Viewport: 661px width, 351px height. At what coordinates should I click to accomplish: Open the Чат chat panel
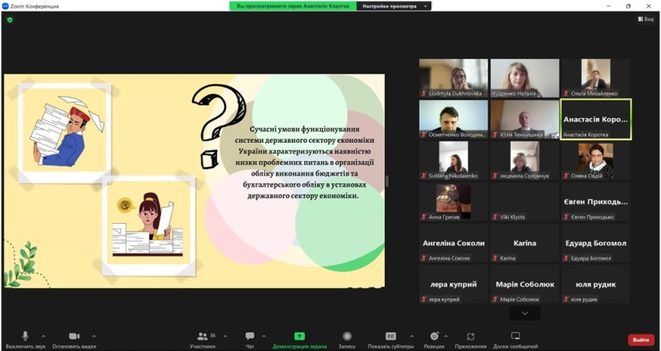[250, 340]
